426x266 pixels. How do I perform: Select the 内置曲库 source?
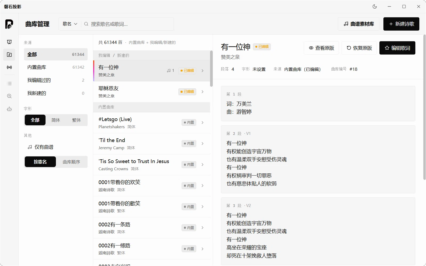56,67
